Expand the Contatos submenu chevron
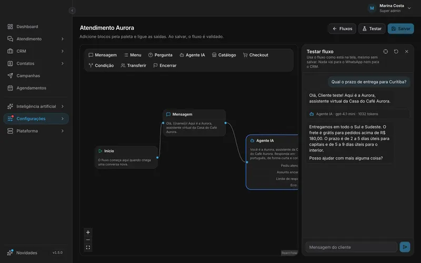 62,63
